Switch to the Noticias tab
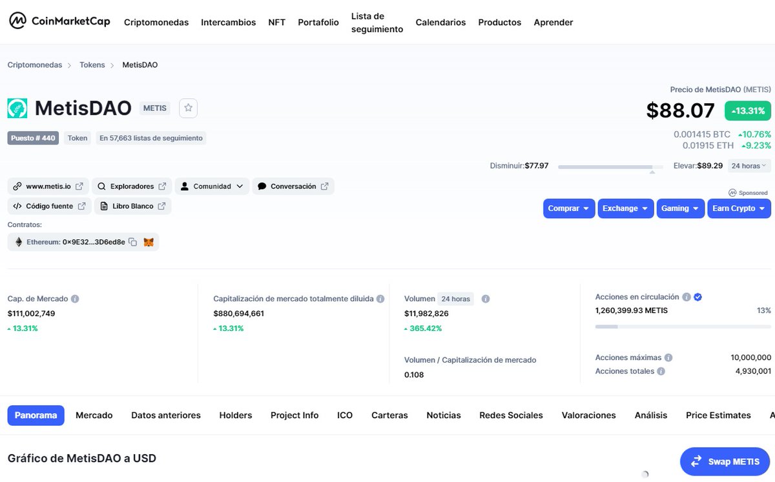Image resolution: width=775 pixels, height=482 pixels. tap(444, 416)
